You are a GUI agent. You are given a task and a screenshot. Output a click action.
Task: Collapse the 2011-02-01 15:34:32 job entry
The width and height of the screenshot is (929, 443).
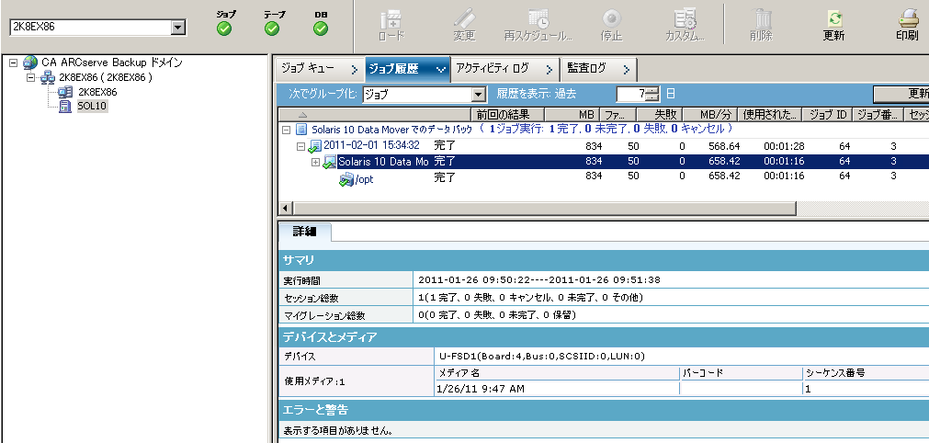pyautogui.click(x=300, y=146)
